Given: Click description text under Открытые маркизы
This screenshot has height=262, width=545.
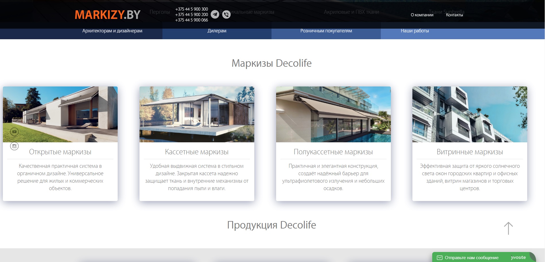Looking at the screenshot, I should point(60,177).
